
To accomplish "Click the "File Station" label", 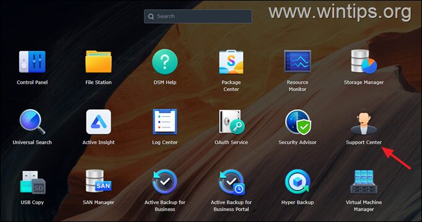I will pyautogui.click(x=98, y=82).
